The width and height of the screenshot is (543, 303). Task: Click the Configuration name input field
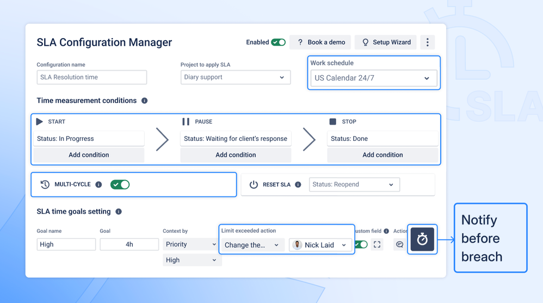click(92, 77)
